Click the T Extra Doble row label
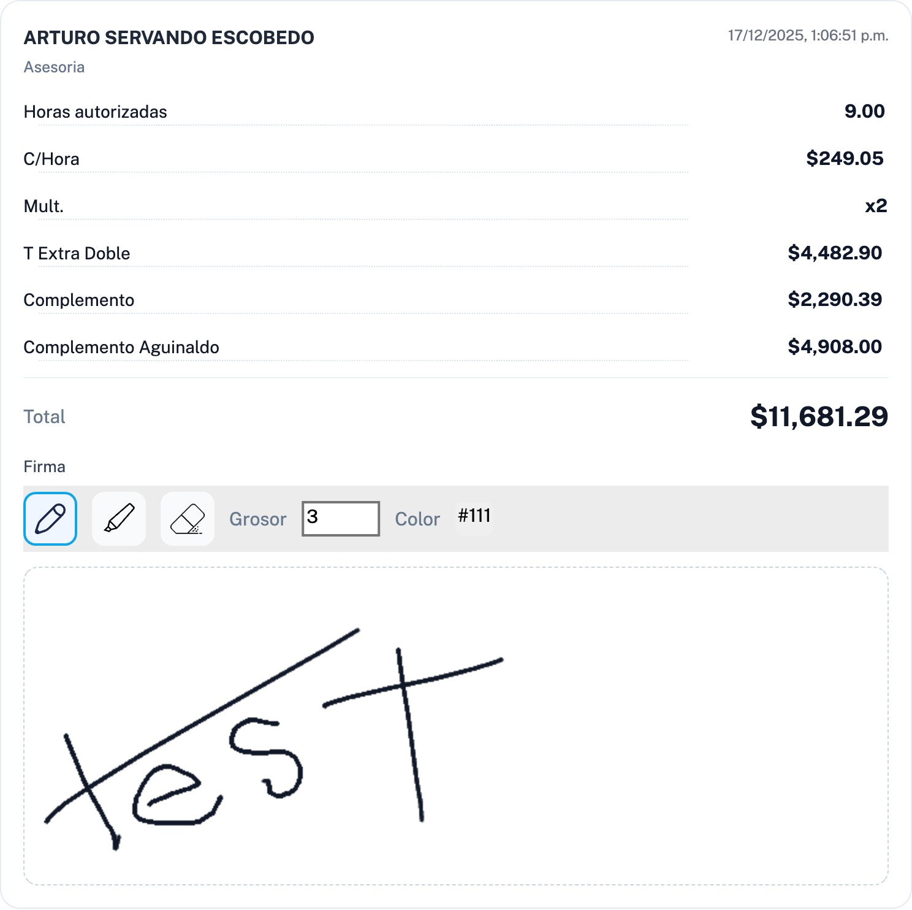The width and height of the screenshot is (912, 910). click(77, 253)
